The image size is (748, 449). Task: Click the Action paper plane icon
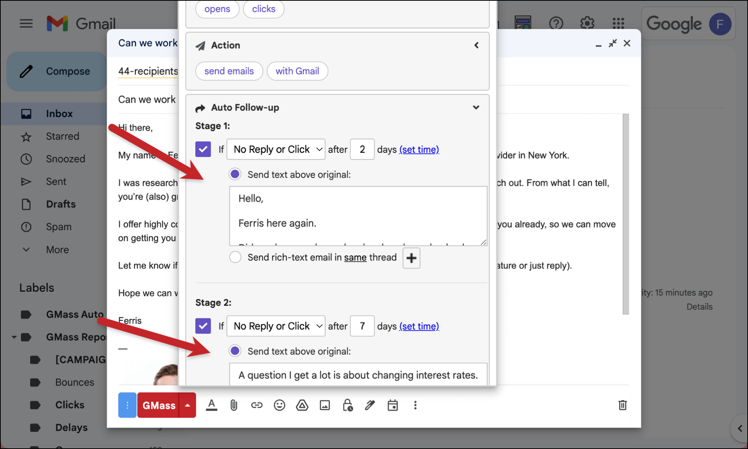coord(201,46)
